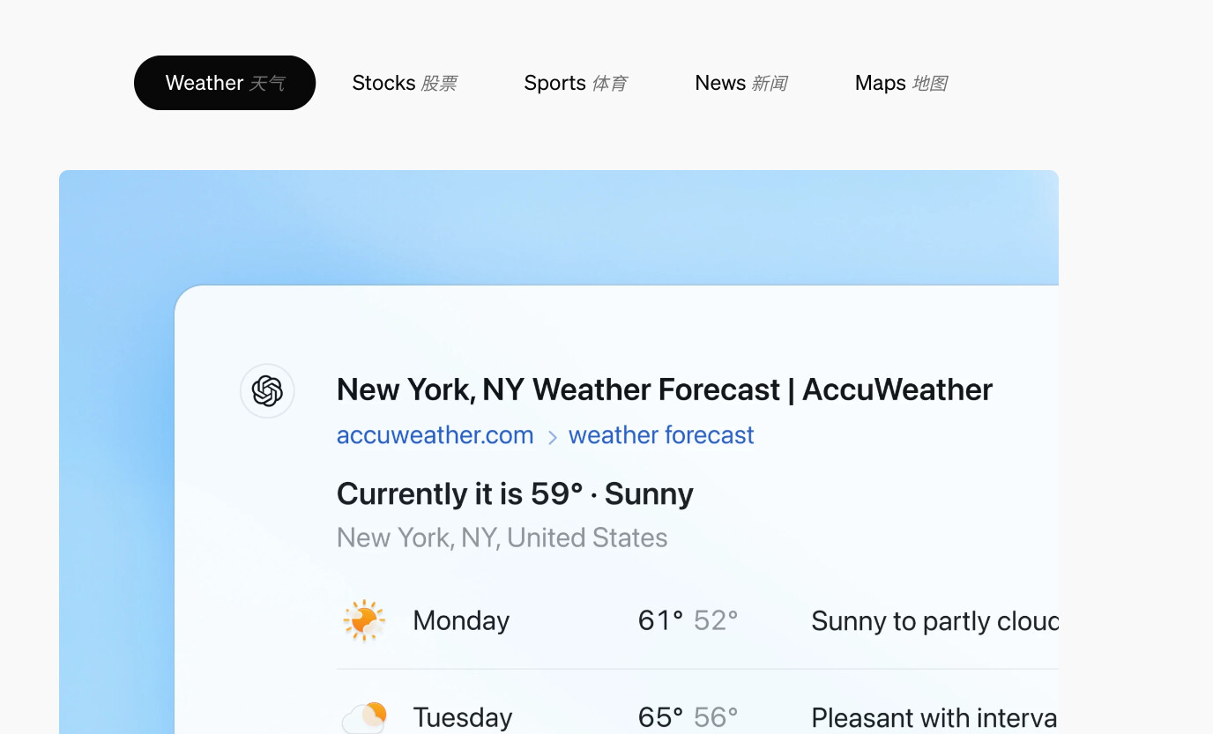
Task: Open the accuweather.com link
Action: coord(435,435)
